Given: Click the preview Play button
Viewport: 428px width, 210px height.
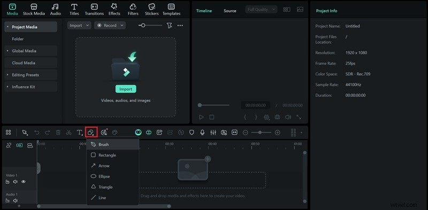Looking at the screenshot, I should [x=201, y=117].
